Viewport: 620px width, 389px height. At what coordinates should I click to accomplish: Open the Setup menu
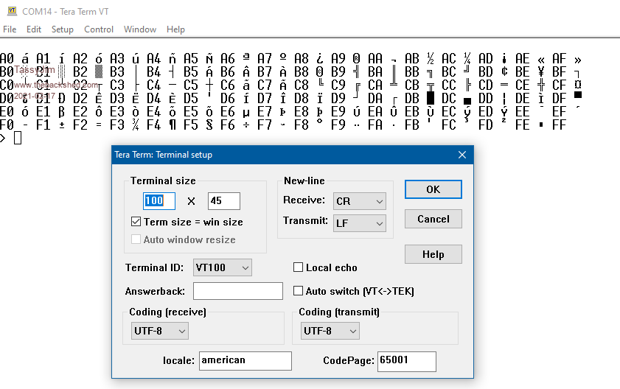click(63, 29)
